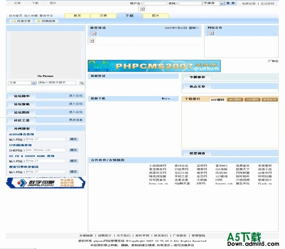Click the 联系我们 footer link
Viewport: 285px width, 249px height.
pos(161,236)
